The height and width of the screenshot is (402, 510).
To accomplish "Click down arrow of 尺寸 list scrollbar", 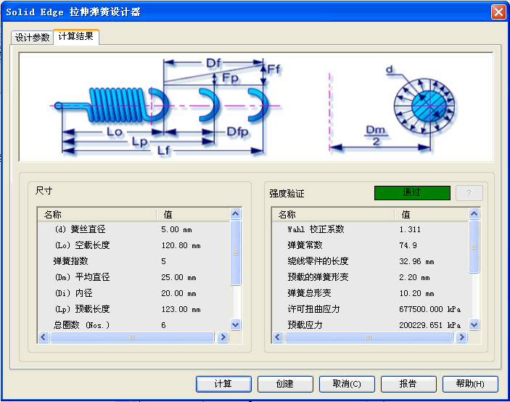I will click(235, 325).
